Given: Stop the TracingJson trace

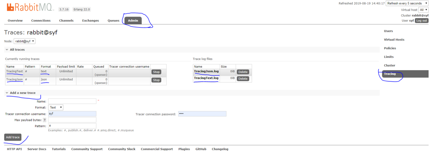Looking at the screenshot, I should [x=156, y=80].
